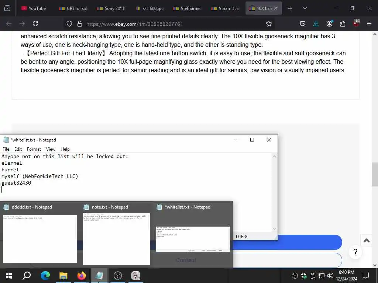Open OBS Studio from taskbar

118,276
